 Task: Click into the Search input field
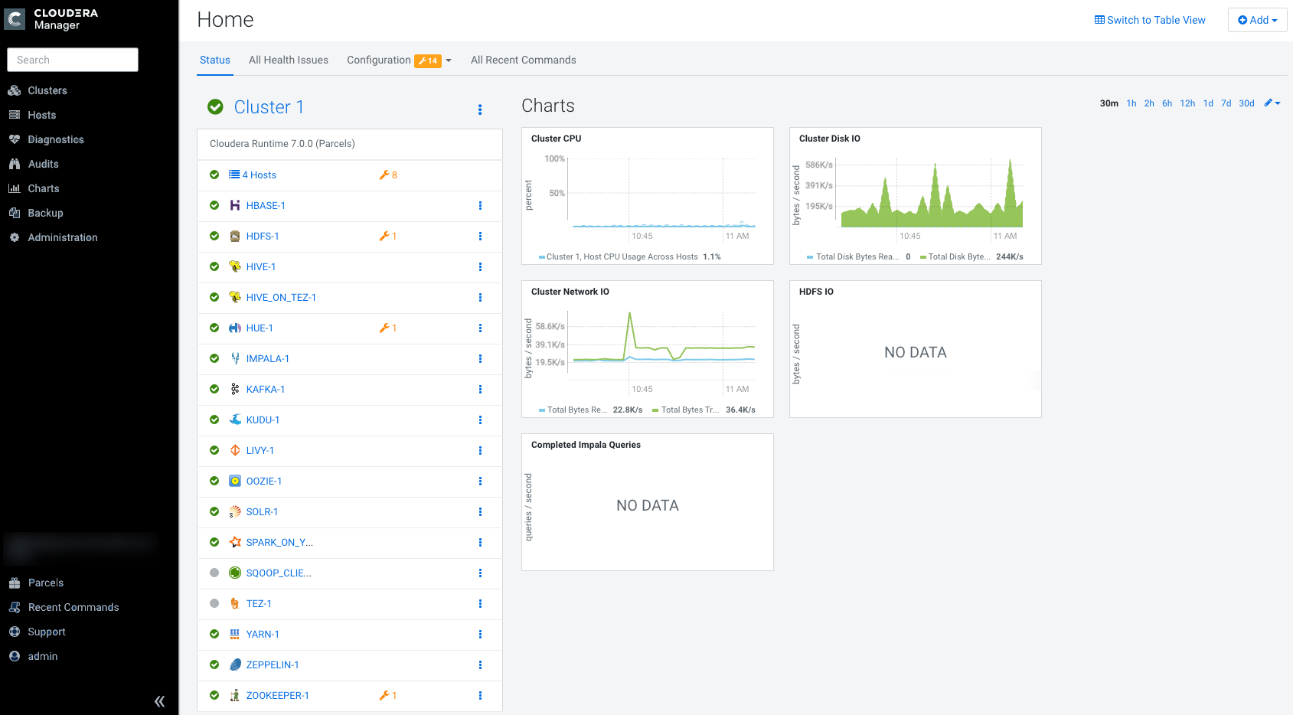(73, 60)
